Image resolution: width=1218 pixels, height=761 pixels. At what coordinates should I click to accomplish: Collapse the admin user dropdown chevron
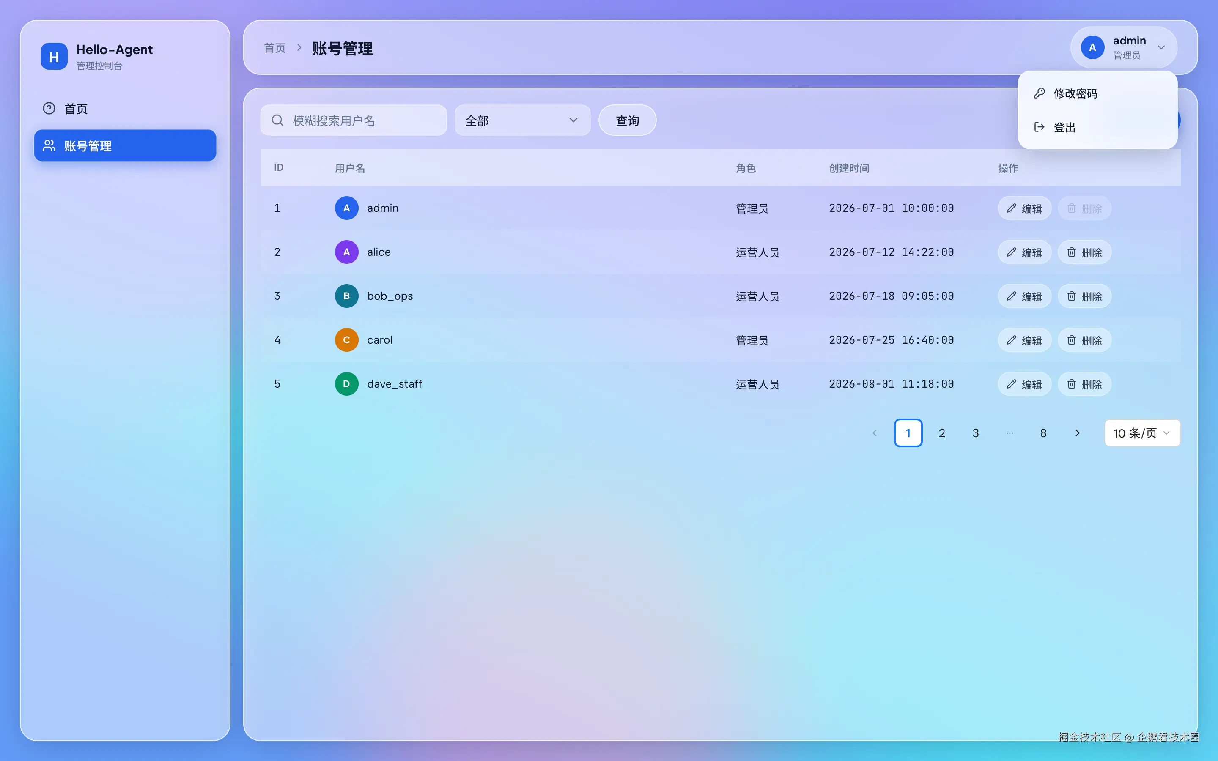tap(1161, 47)
